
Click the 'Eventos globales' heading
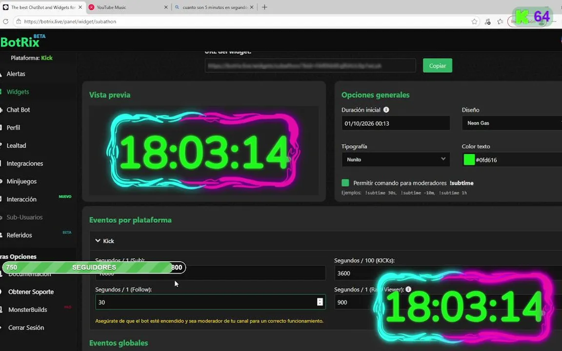coord(119,343)
